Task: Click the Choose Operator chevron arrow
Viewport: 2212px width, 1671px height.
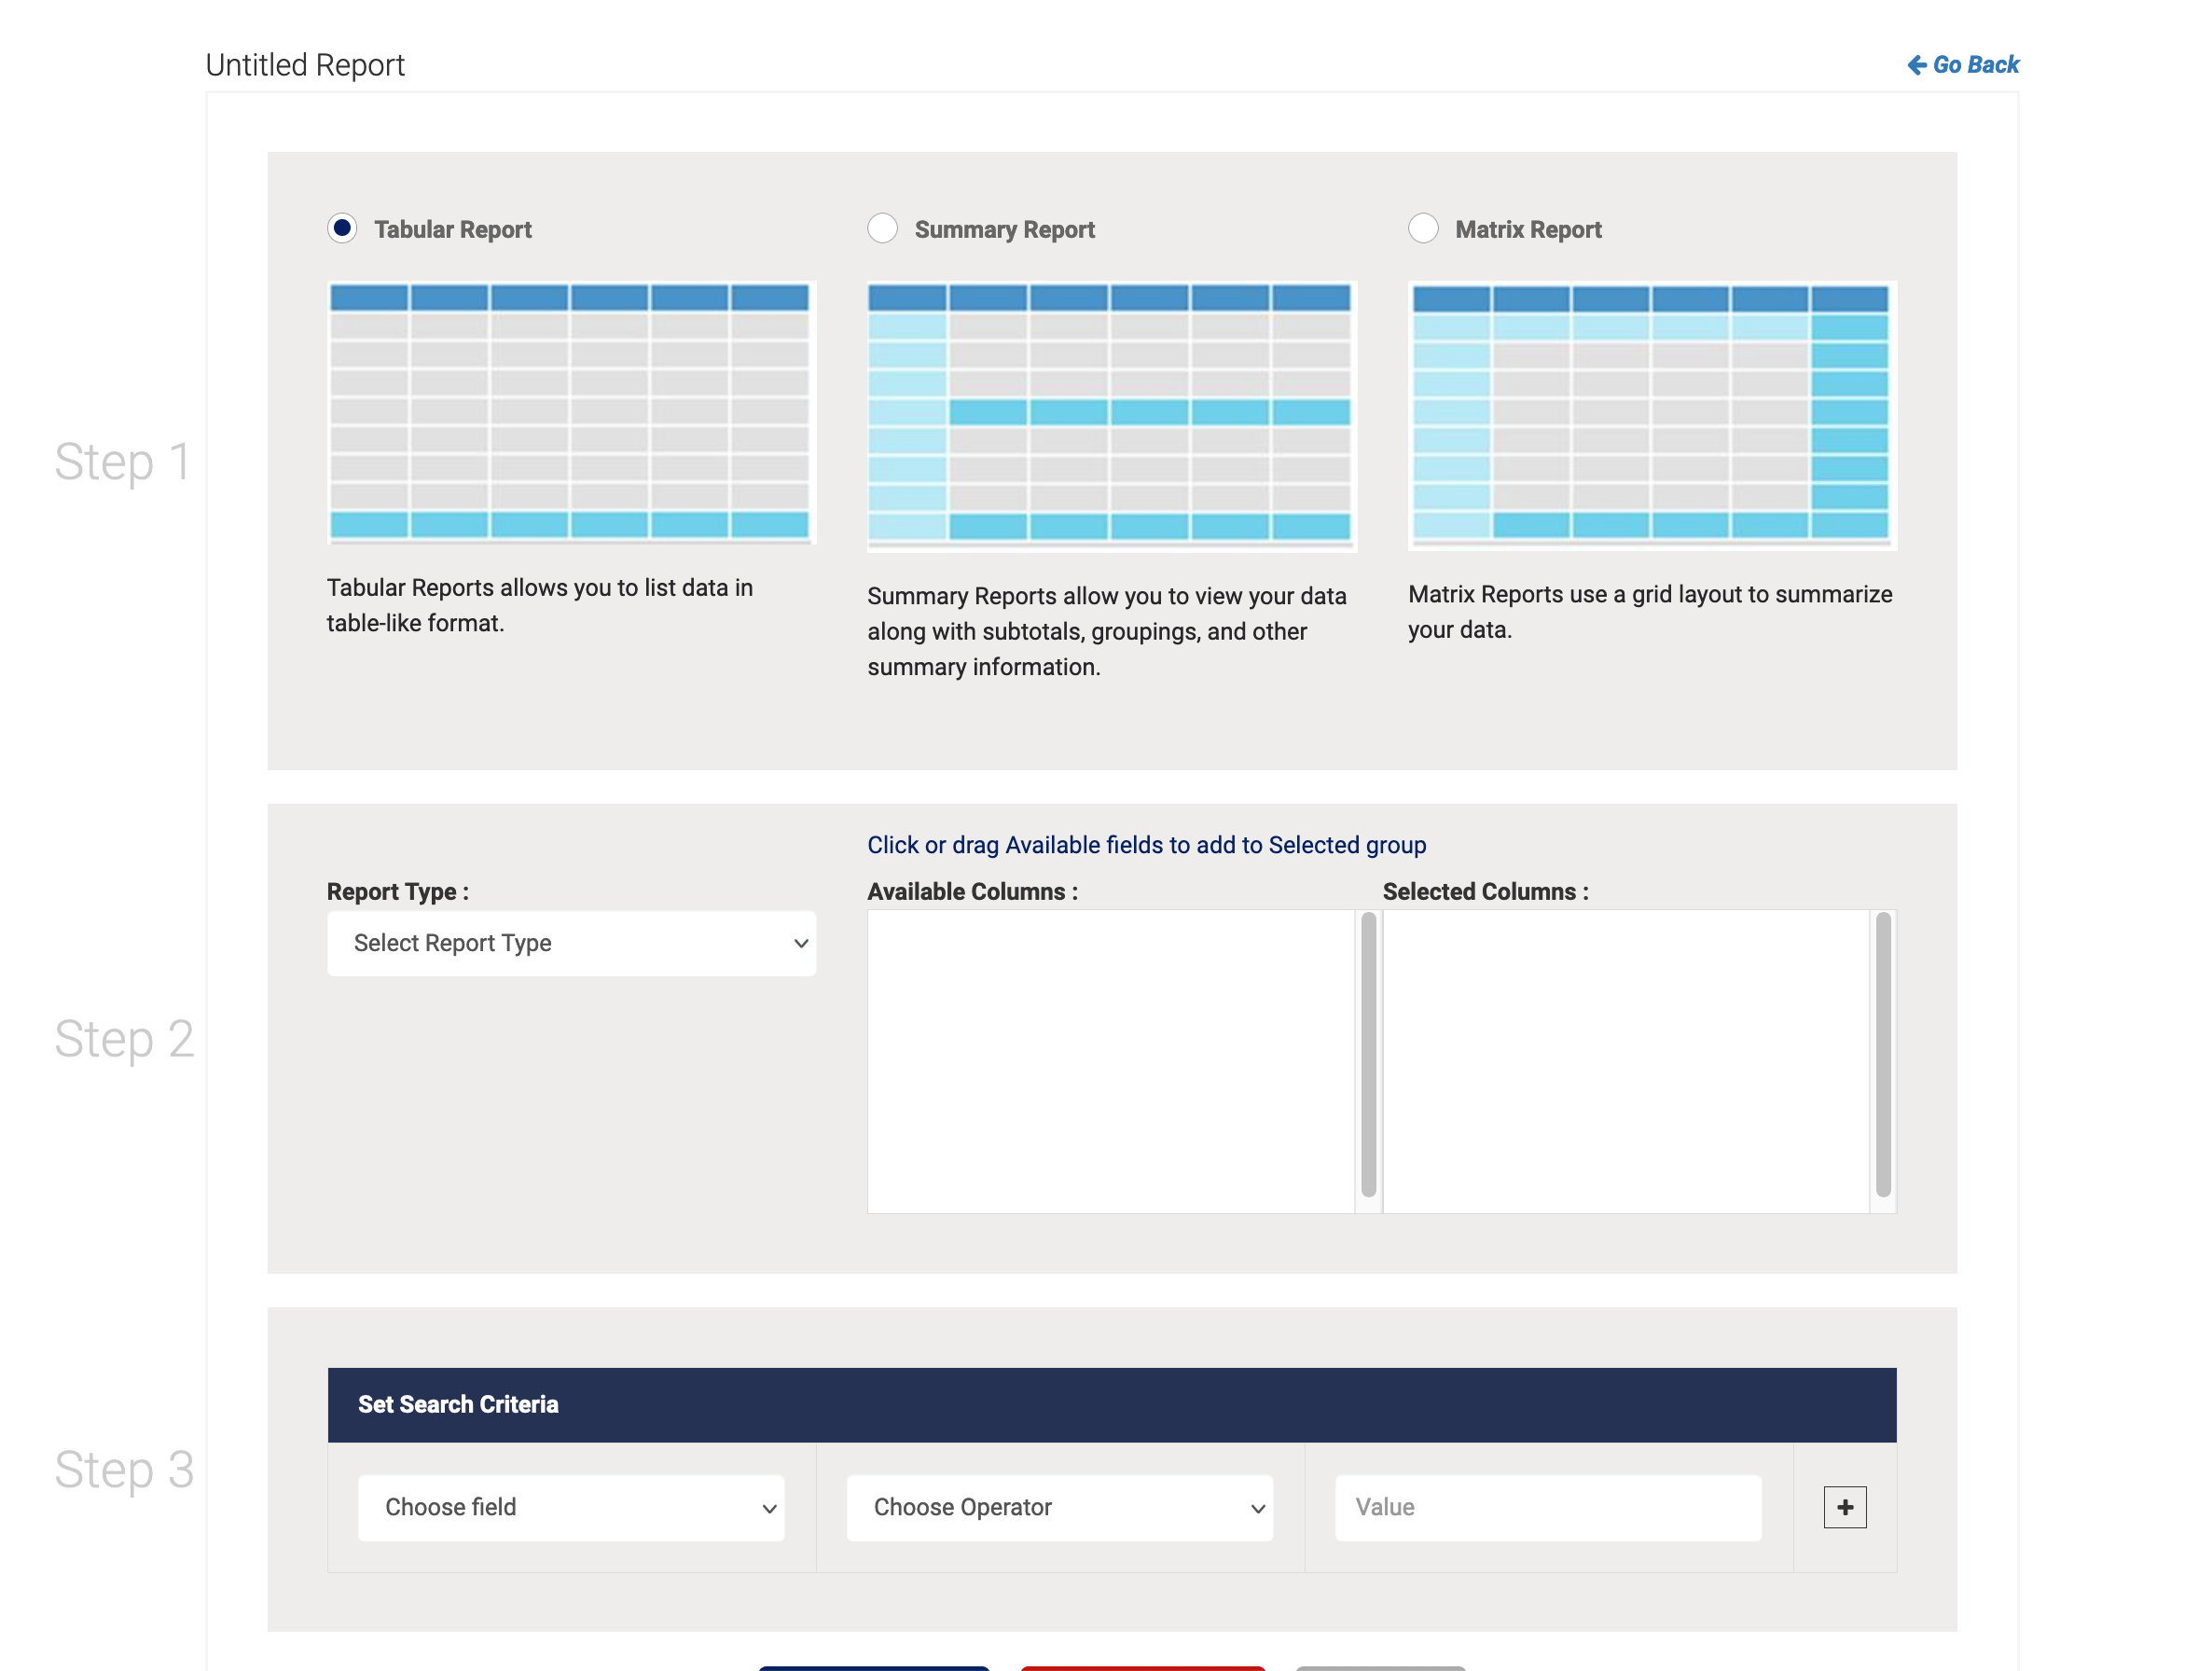Action: [1257, 1508]
